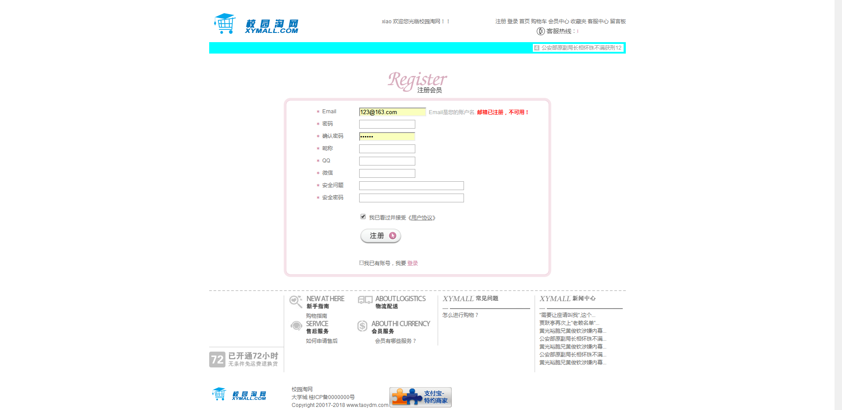Click into the 微信 input field
The width and height of the screenshot is (842, 410).
(387, 173)
